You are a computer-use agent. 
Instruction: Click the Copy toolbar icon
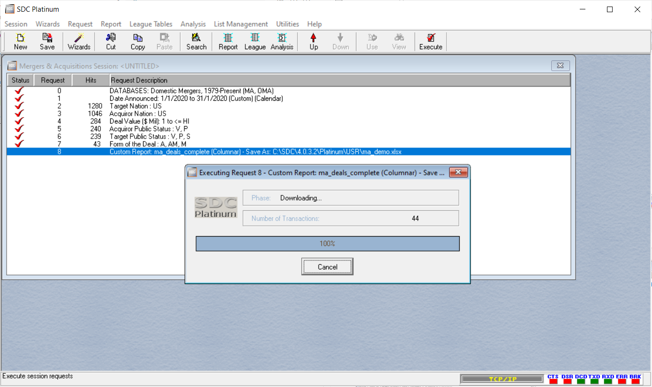(x=137, y=41)
